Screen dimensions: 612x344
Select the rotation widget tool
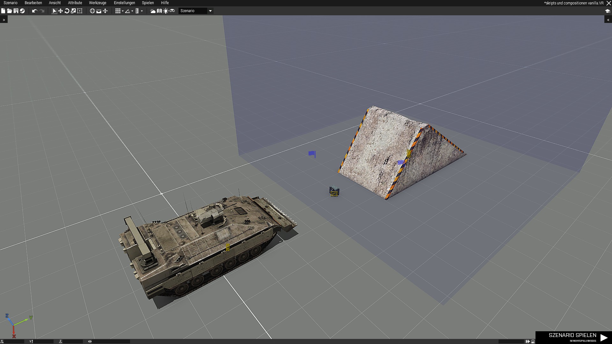coord(67,11)
